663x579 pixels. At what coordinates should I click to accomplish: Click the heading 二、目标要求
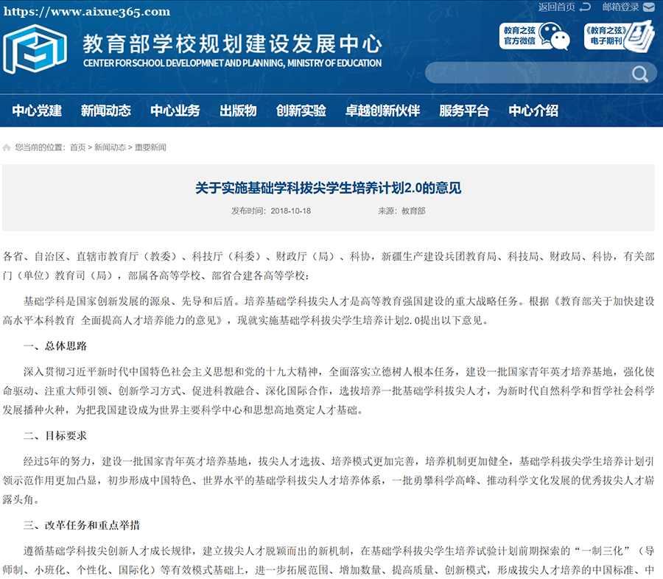coord(55,435)
